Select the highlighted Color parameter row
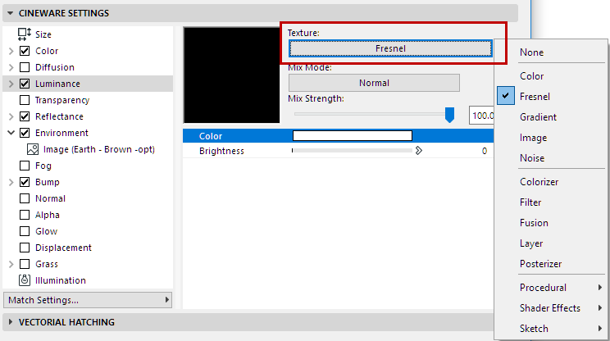The width and height of the screenshot is (610, 341). pos(338,136)
